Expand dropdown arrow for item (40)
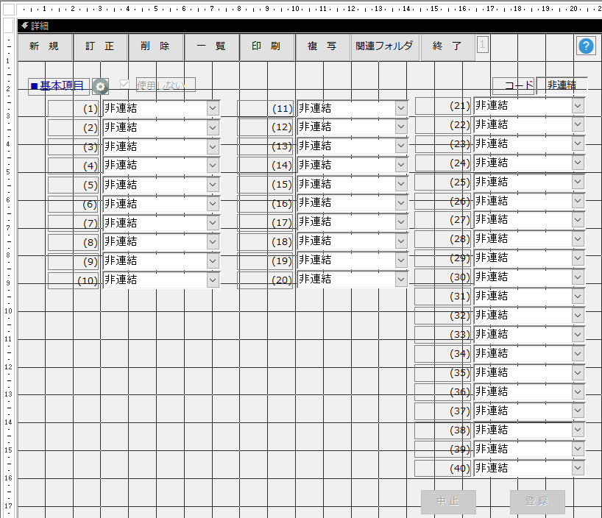 click(578, 468)
